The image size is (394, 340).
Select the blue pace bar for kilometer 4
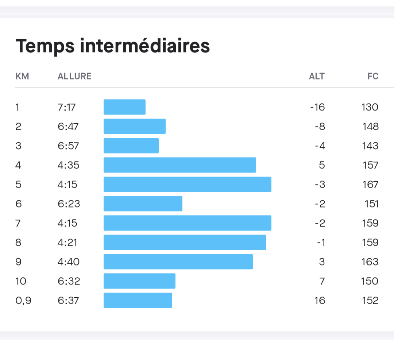tap(179, 165)
